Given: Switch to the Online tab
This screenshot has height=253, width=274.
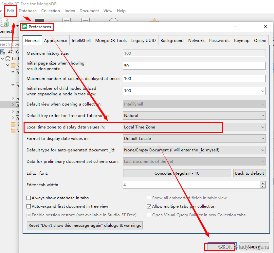Looking at the screenshot, I should (x=260, y=40).
